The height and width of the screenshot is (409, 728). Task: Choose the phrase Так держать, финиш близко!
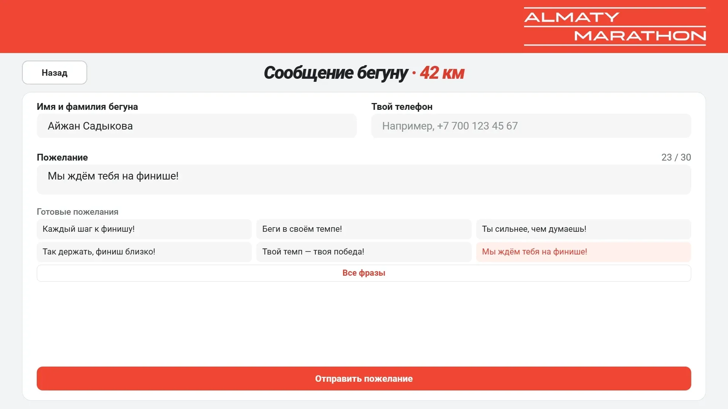click(144, 252)
